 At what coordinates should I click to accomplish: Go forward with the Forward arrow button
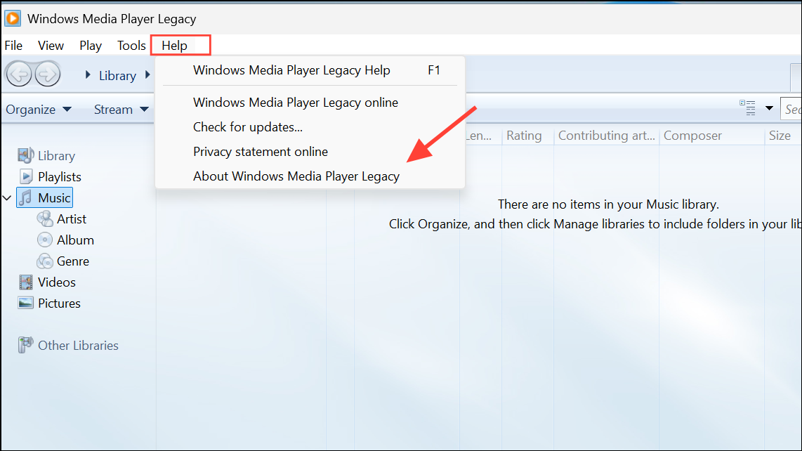pyautogui.click(x=48, y=74)
